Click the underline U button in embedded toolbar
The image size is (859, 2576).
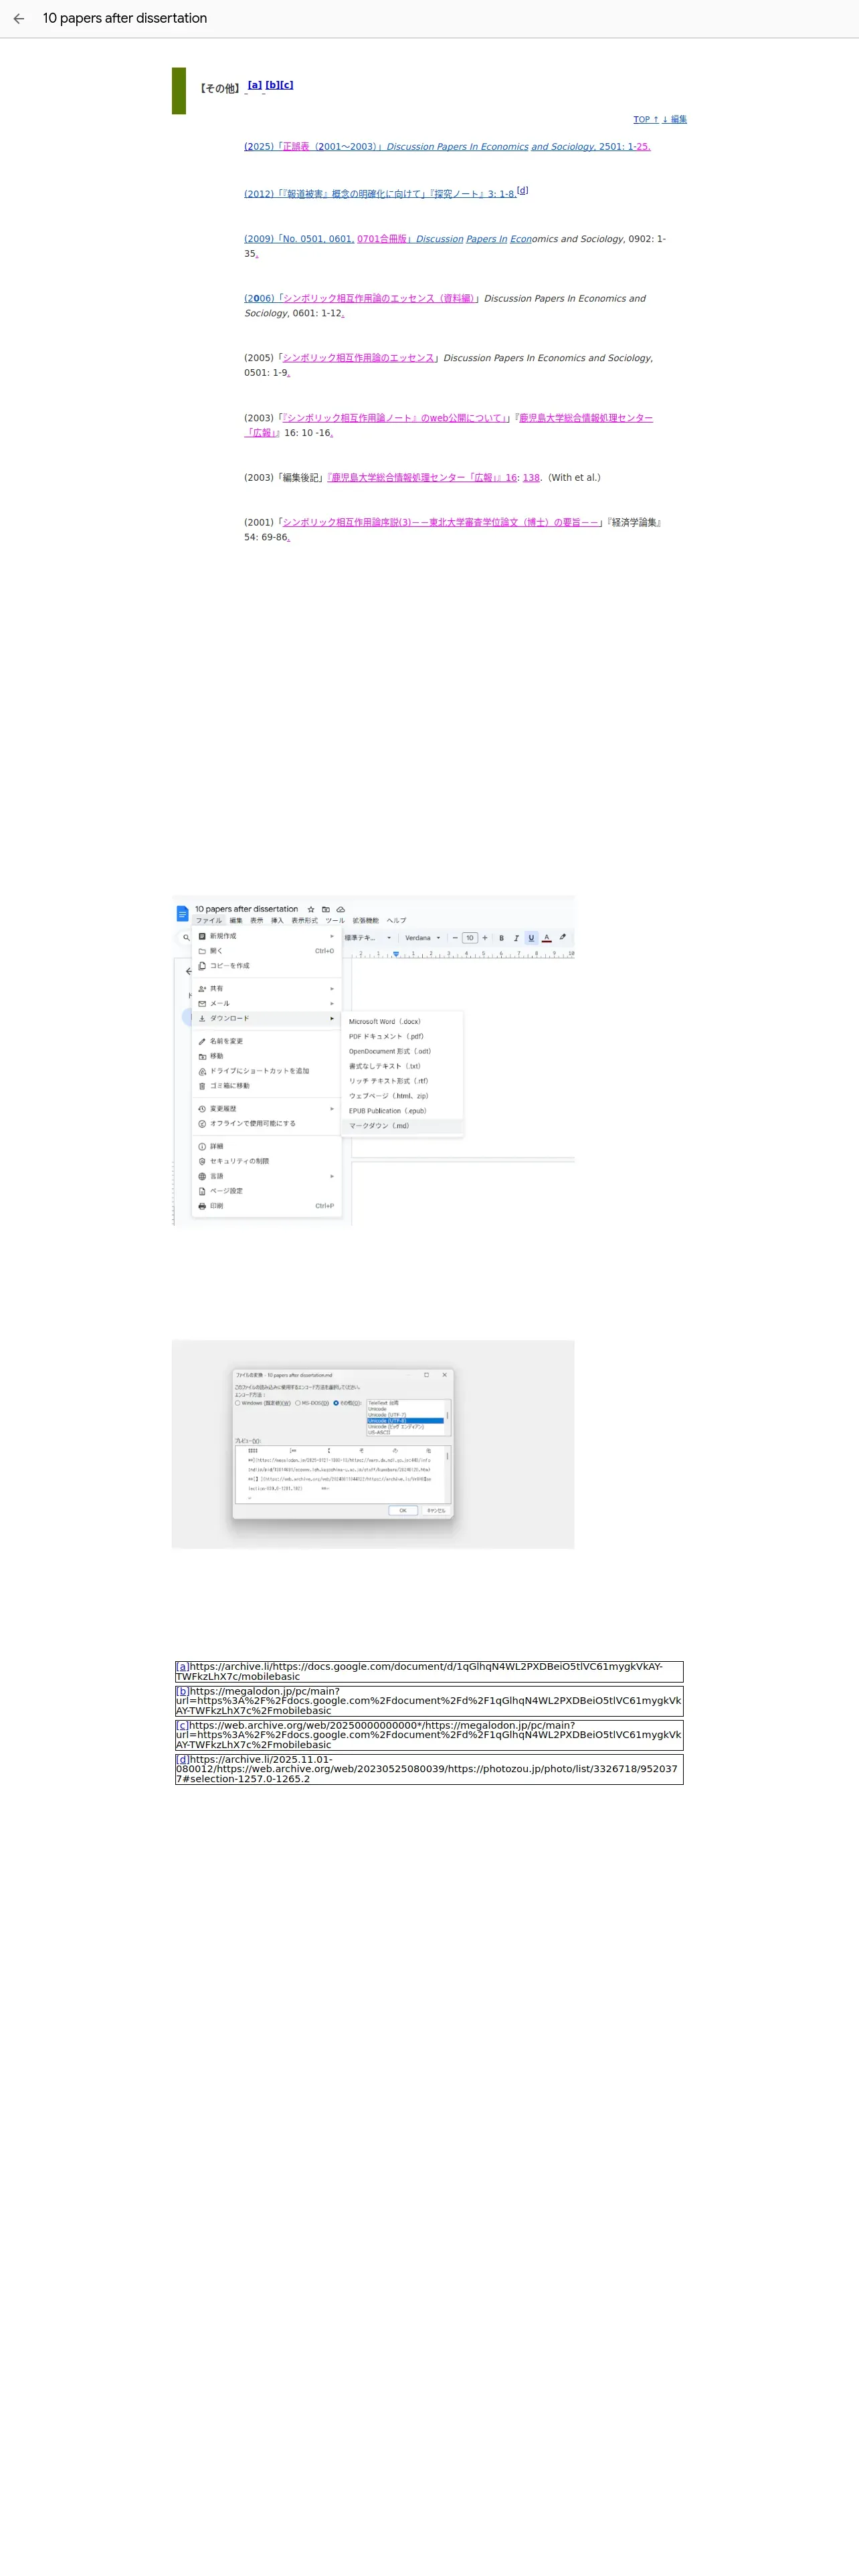pos(531,938)
